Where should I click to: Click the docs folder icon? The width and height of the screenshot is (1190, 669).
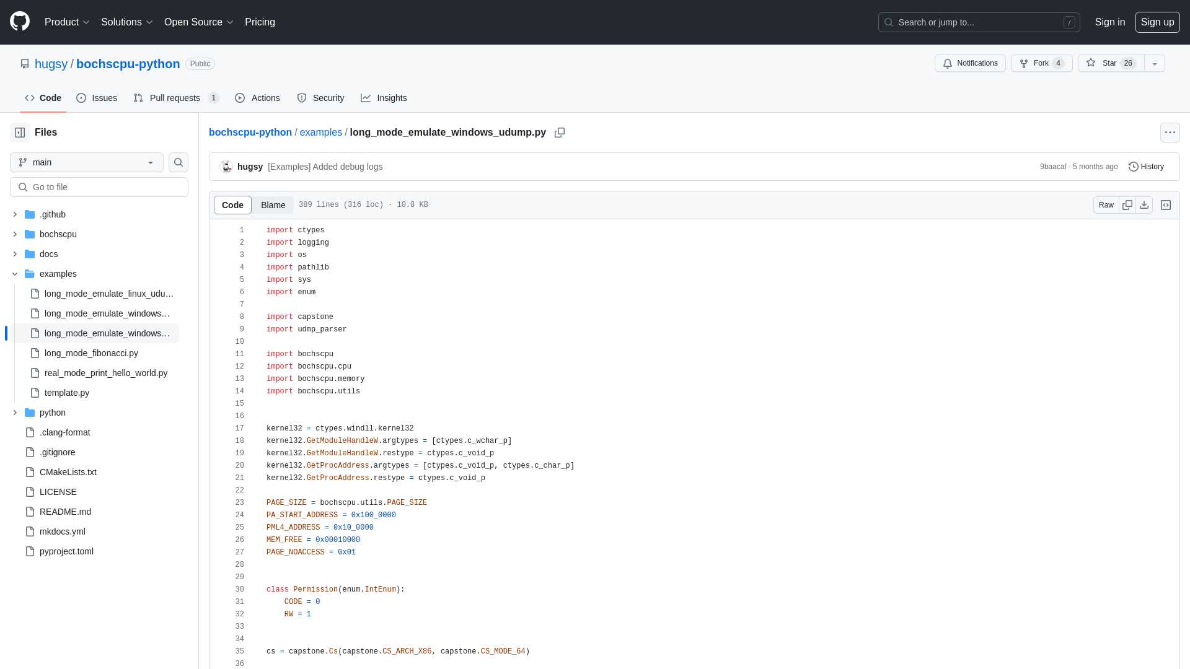30,254
